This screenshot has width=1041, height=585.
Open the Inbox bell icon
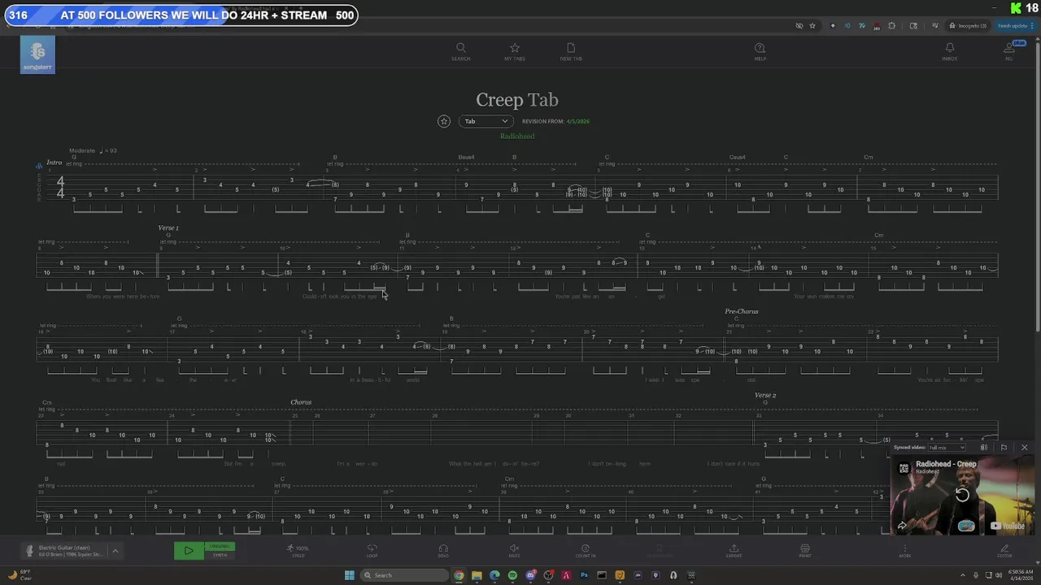(x=949, y=51)
